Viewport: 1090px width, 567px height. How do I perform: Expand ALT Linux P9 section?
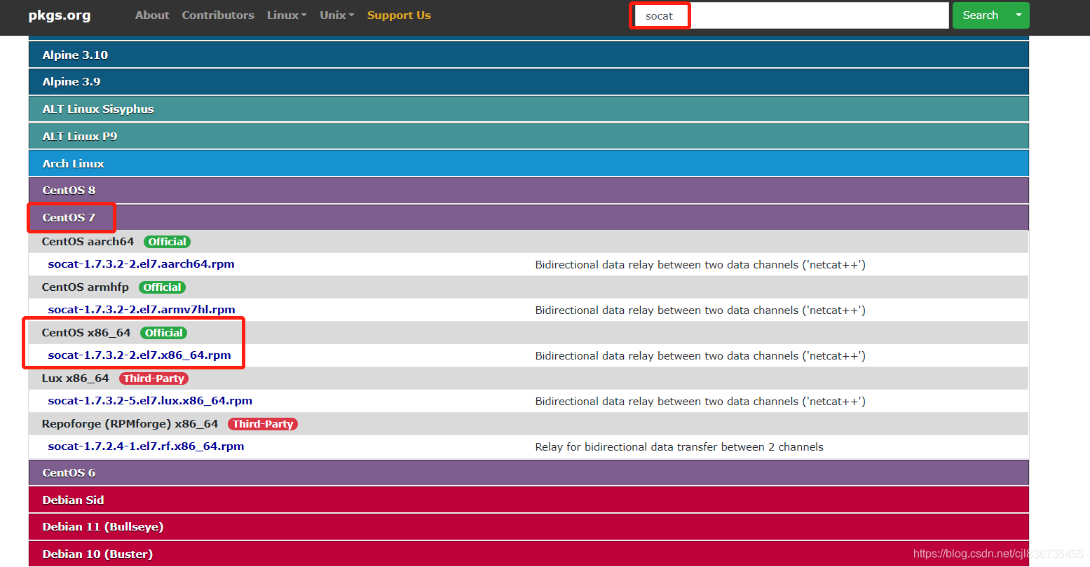529,137
